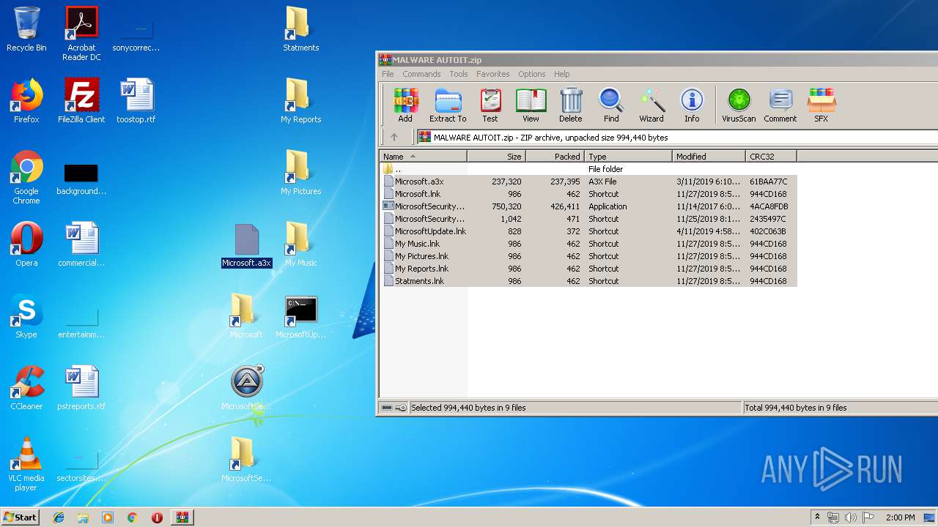Viewport: 938px width, 527px height.
Task: Click the Add toolbar icon in WinRAR
Action: point(405,105)
